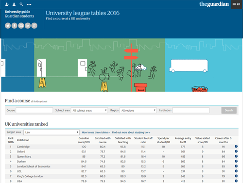This screenshot has height=183, width=243.
Task: Open the user profile icon
Action: click(x=14, y=4)
